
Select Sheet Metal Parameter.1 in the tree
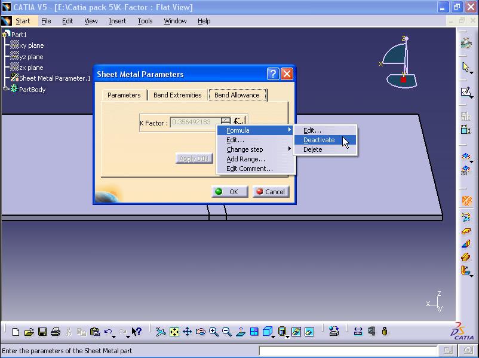click(x=55, y=78)
